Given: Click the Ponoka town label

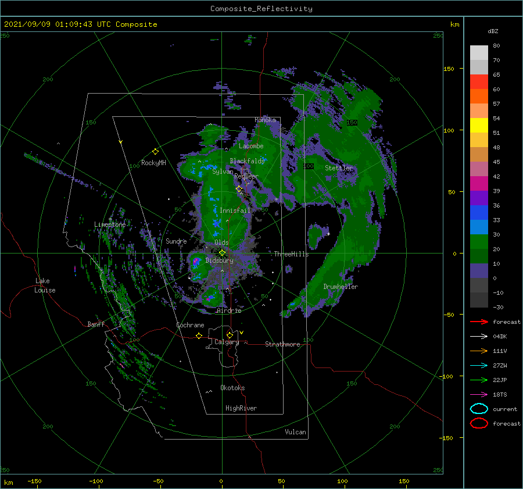Looking at the screenshot, I should [x=265, y=120].
